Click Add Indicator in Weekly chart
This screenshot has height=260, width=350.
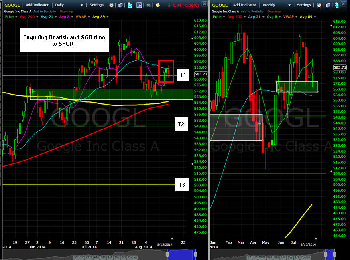245,5
